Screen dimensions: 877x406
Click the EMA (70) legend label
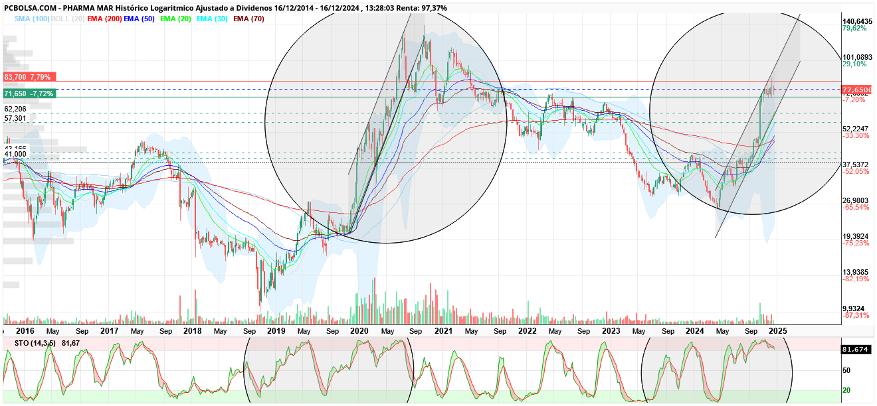(249, 19)
